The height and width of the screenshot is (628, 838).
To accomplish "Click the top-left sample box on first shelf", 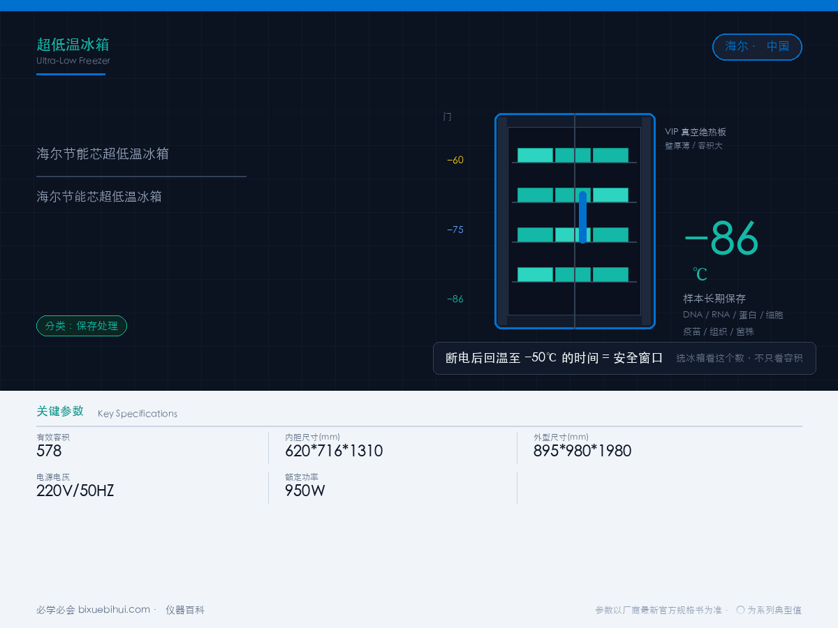I will pyautogui.click(x=535, y=155).
